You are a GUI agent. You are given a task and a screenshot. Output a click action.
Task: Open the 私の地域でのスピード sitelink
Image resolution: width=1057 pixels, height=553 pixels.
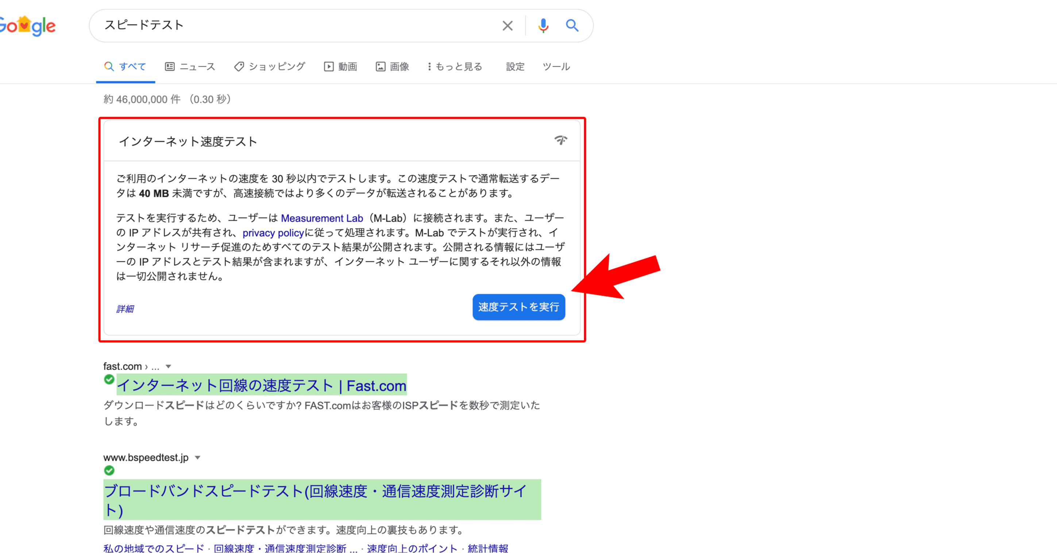tap(154, 548)
